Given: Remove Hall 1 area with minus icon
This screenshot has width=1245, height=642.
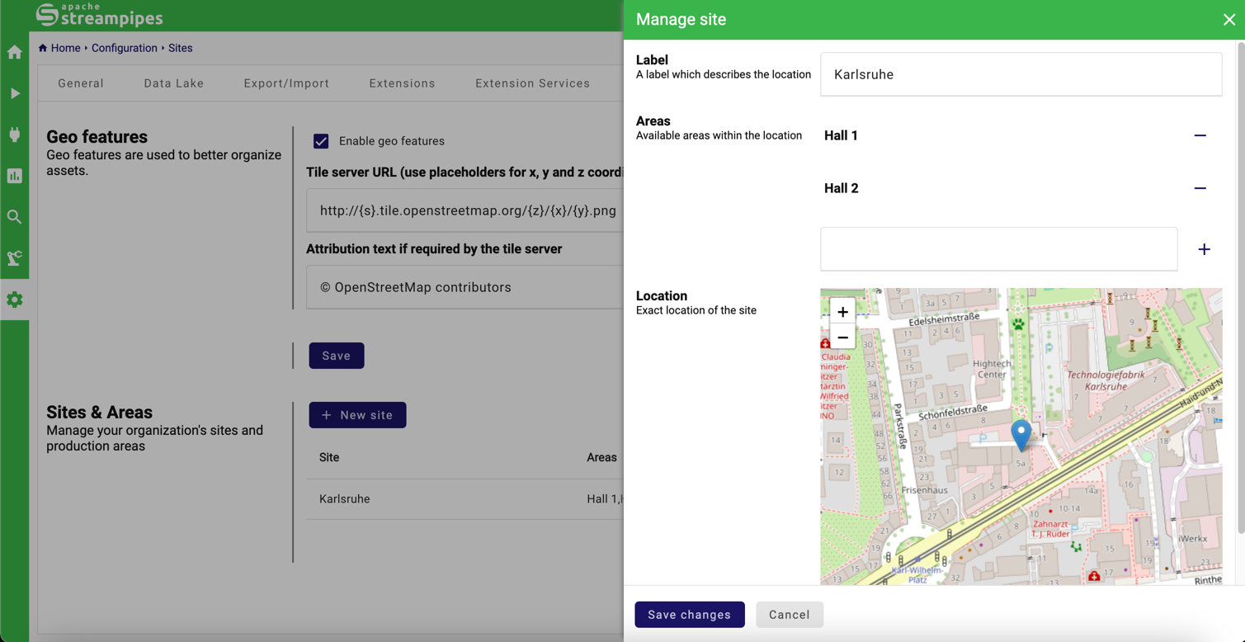Looking at the screenshot, I should 1200,135.
